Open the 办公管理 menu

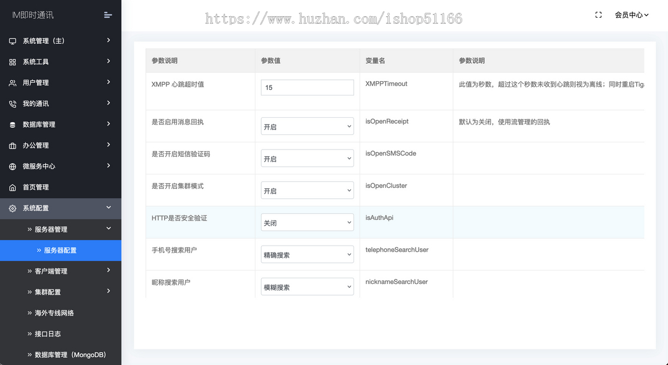click(61, 146)
